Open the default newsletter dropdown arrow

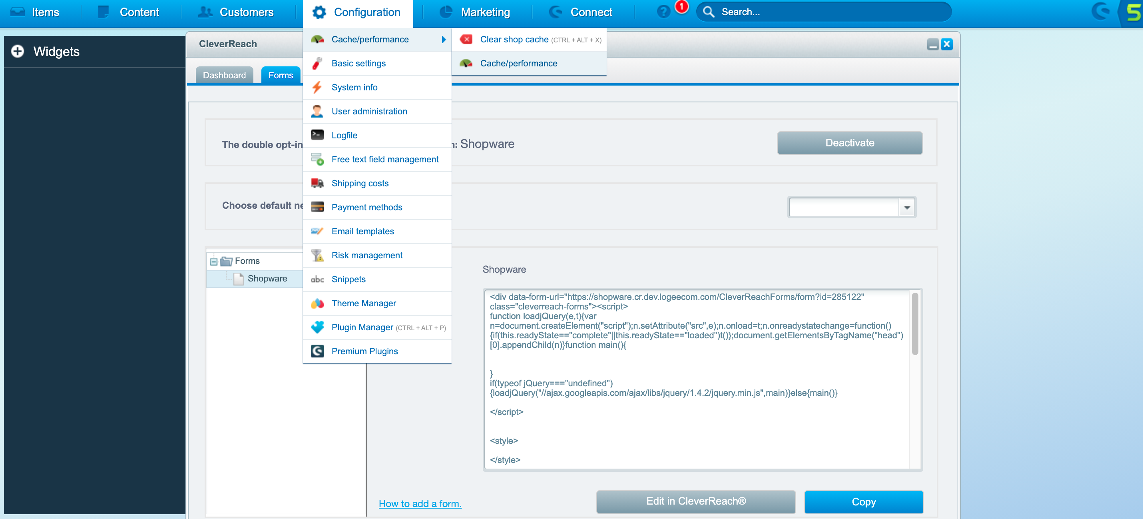click(x=906, y=208)
